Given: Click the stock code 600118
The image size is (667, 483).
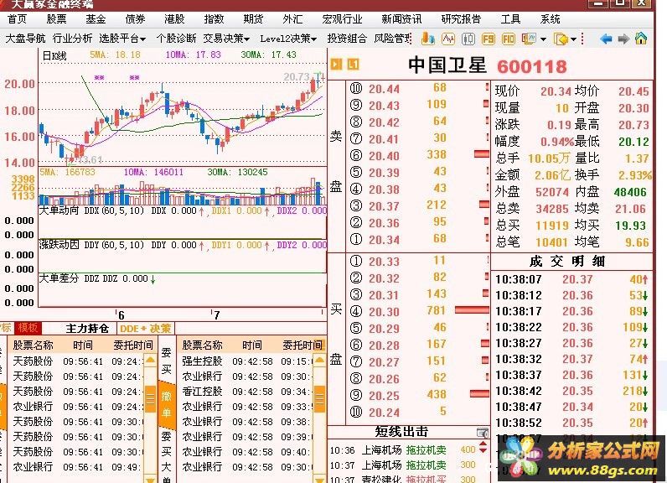Looking at the screenshot, I should click(532, 66).
